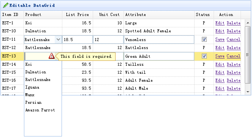Edit the EST-1 Koi row
This screenshot has width=252, height=138.
[x=220, y=23]
